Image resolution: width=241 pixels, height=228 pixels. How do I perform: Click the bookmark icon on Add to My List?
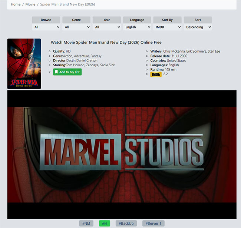(x=56, y=72)
